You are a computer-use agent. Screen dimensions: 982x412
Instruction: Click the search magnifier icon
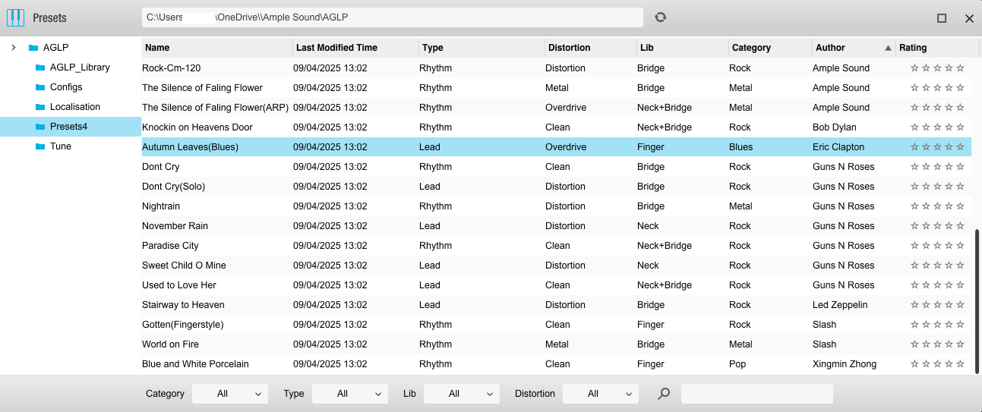pos(664,394)
